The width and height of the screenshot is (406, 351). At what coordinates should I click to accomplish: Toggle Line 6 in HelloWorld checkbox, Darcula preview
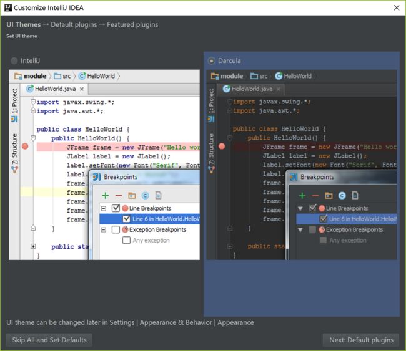pyautogui.click(x=323, y=219)
